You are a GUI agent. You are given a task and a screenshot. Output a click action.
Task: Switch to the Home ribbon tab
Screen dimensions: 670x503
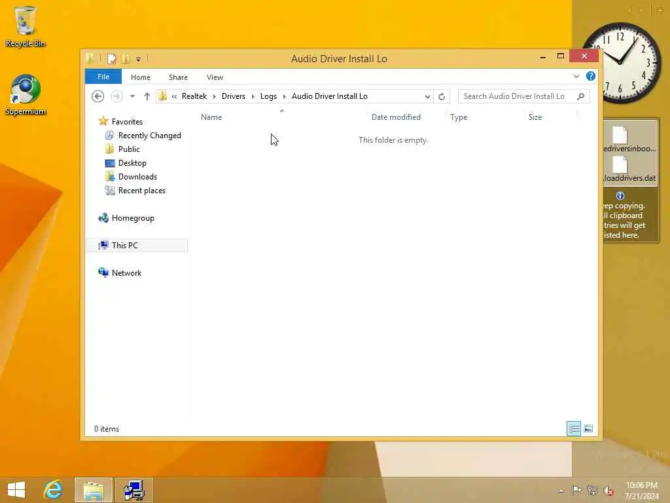coord(141,77)
